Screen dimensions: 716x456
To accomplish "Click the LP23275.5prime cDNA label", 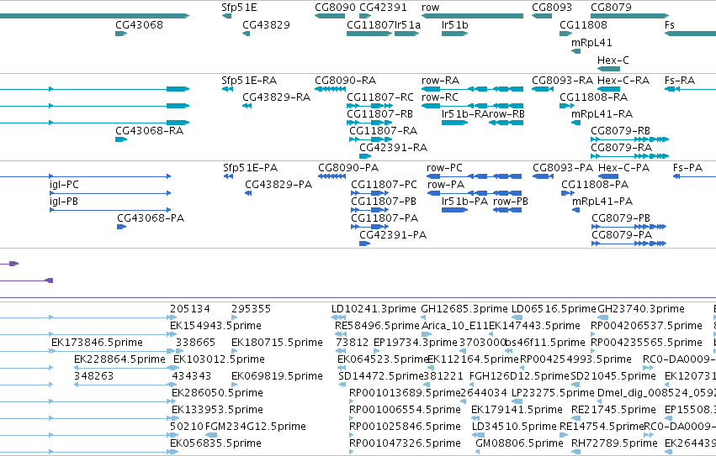I will [x=553, y=393].
